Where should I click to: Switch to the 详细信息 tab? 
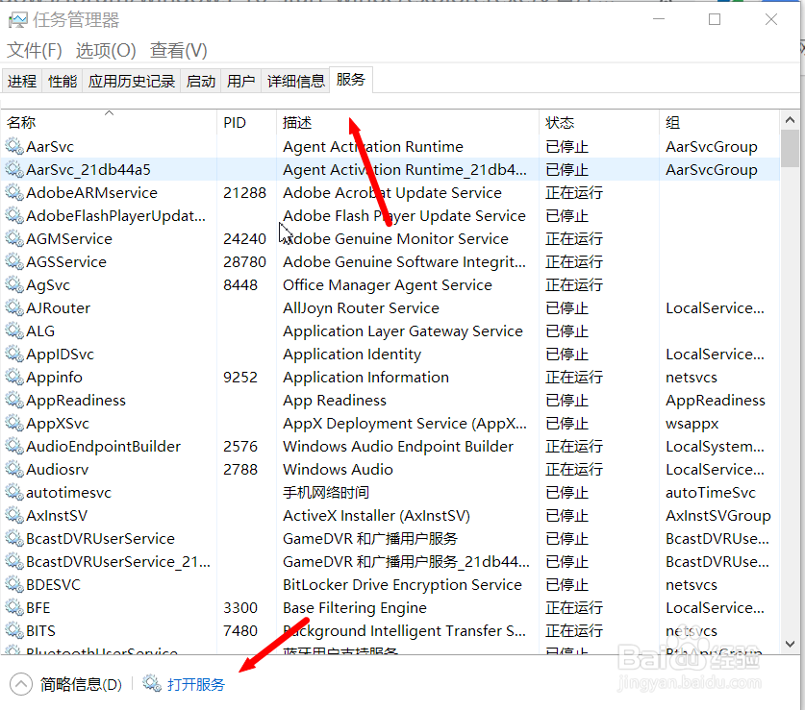[x=295, y=81]
